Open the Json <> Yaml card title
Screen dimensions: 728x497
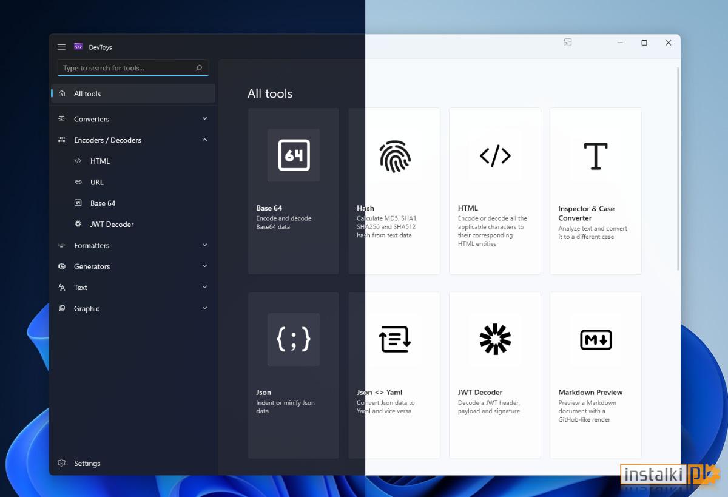[379, 392]
